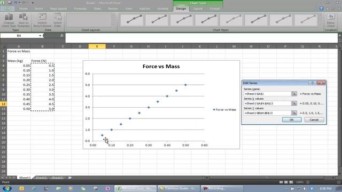Select last visible chart style thumbnail
The width and height of the screenshot is (342, 192).
click(x=306, y=20)
